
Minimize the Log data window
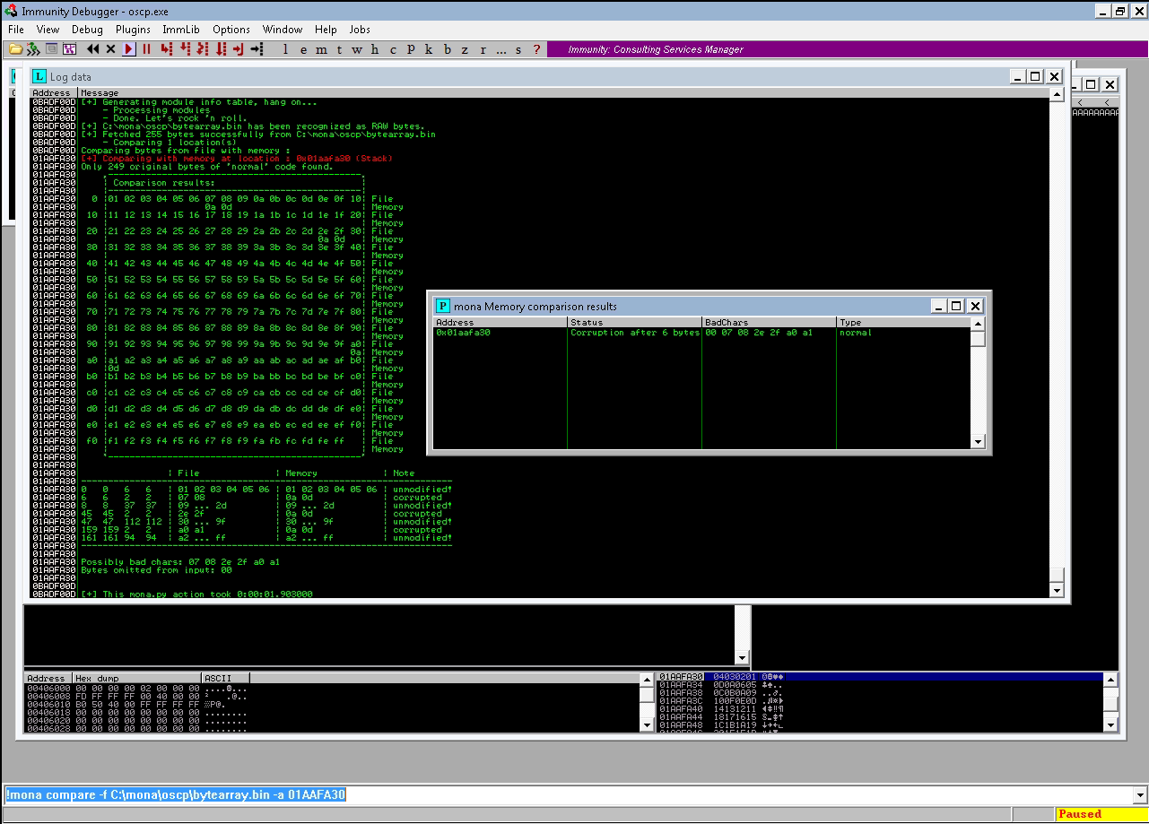pyautogui.click(x=1018, y=77)
